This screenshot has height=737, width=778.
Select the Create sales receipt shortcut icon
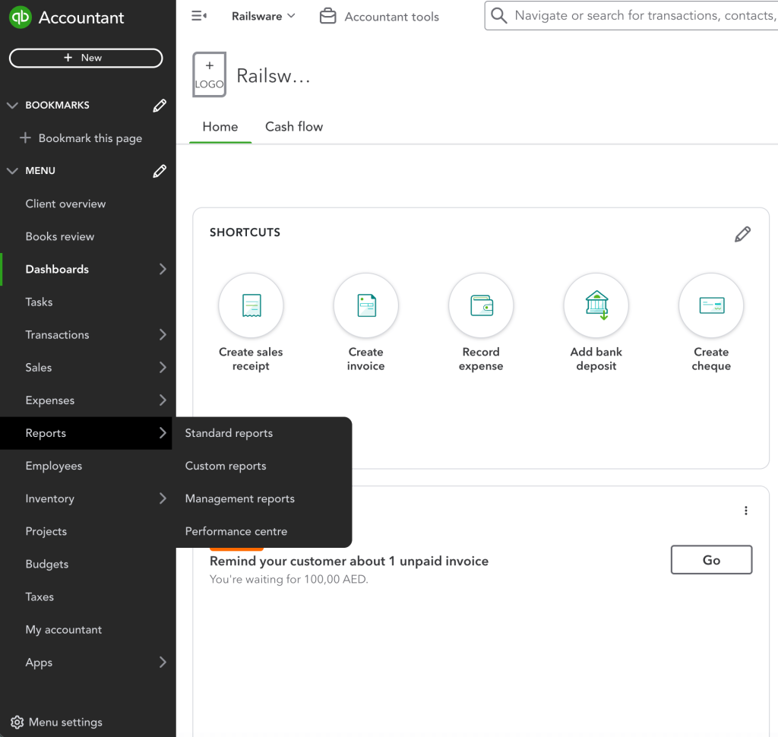251,305
